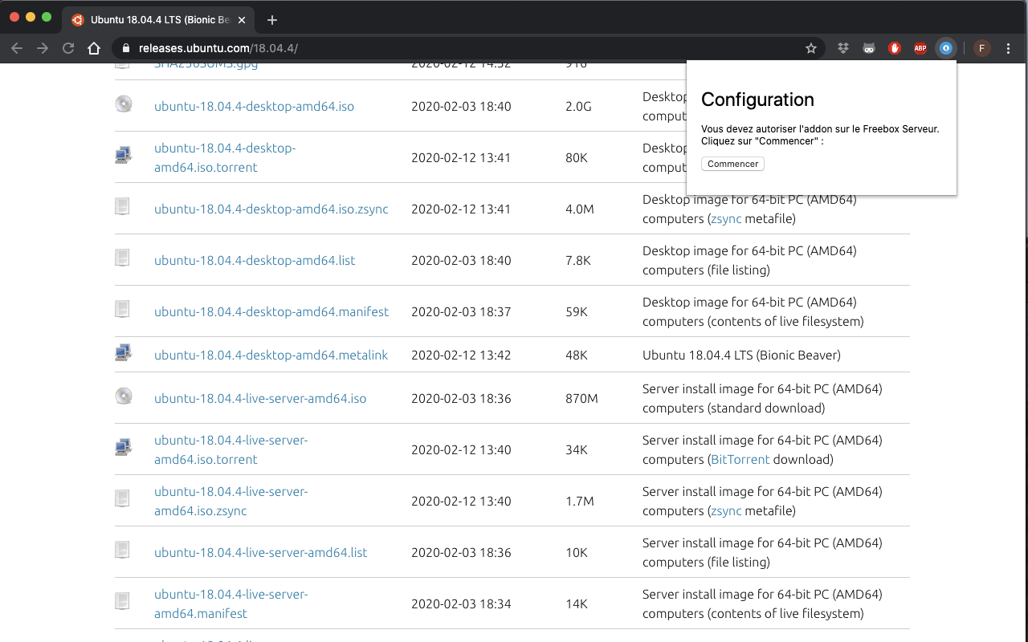The image size is (1028, 642).
Task: Open the Chrome three-dot menu
Action: point(1009,48)
